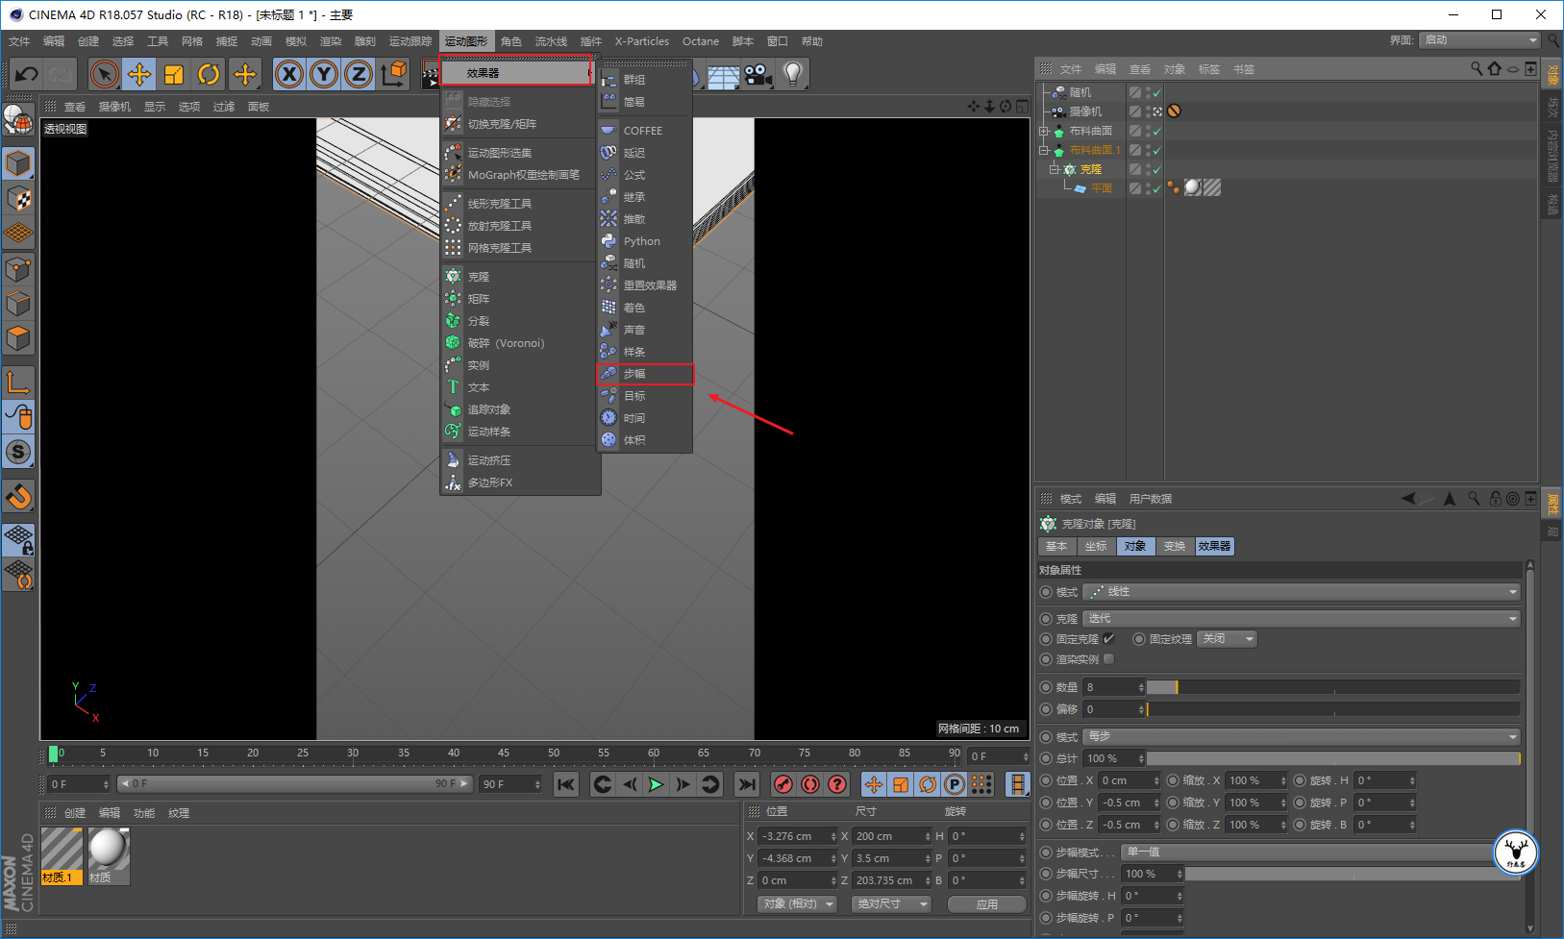
Task: Open the 绝对尺寸 dropdown
Action: coord(891,903)
